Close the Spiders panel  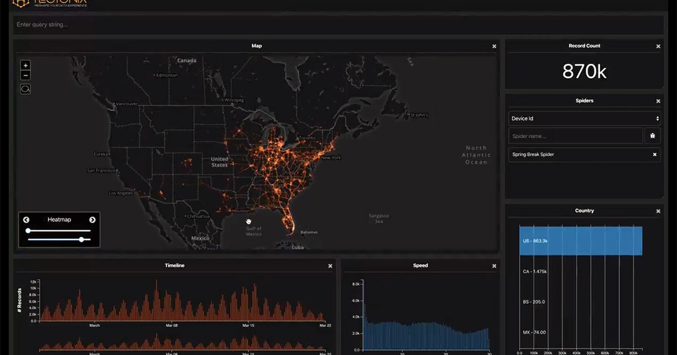[658, 101]
